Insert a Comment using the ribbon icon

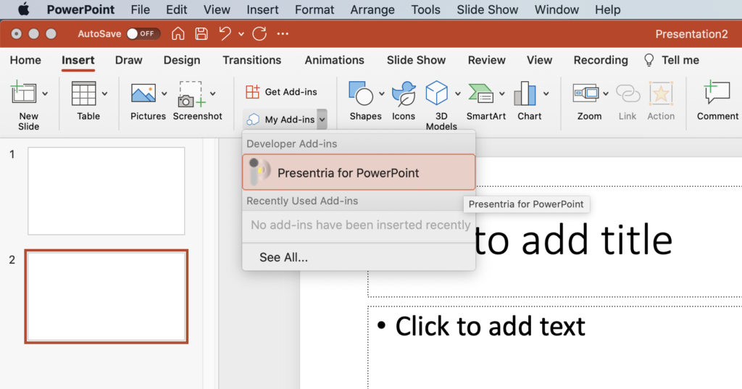(717, 92)
